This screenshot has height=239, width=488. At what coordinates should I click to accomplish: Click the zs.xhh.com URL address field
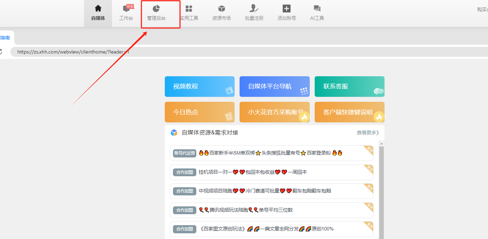click(x=249, y=52)
